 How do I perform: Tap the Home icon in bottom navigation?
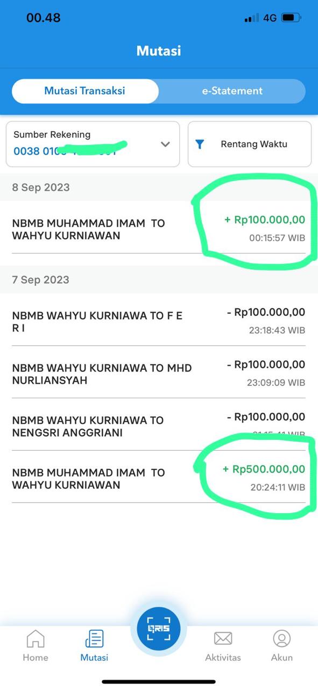(x=36, y=639)
